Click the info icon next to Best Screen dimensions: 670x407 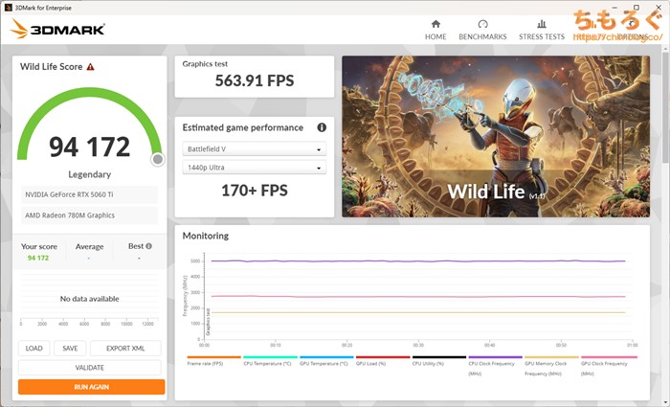(148, 246)
